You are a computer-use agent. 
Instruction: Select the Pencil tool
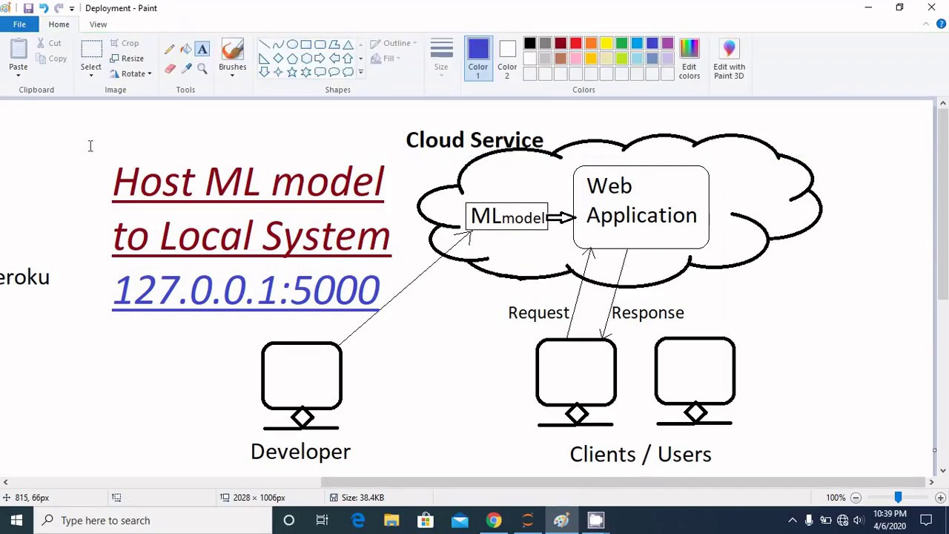[x=170, y=50]
